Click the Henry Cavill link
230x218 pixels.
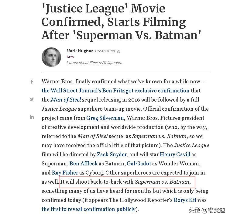click(175, 154)
